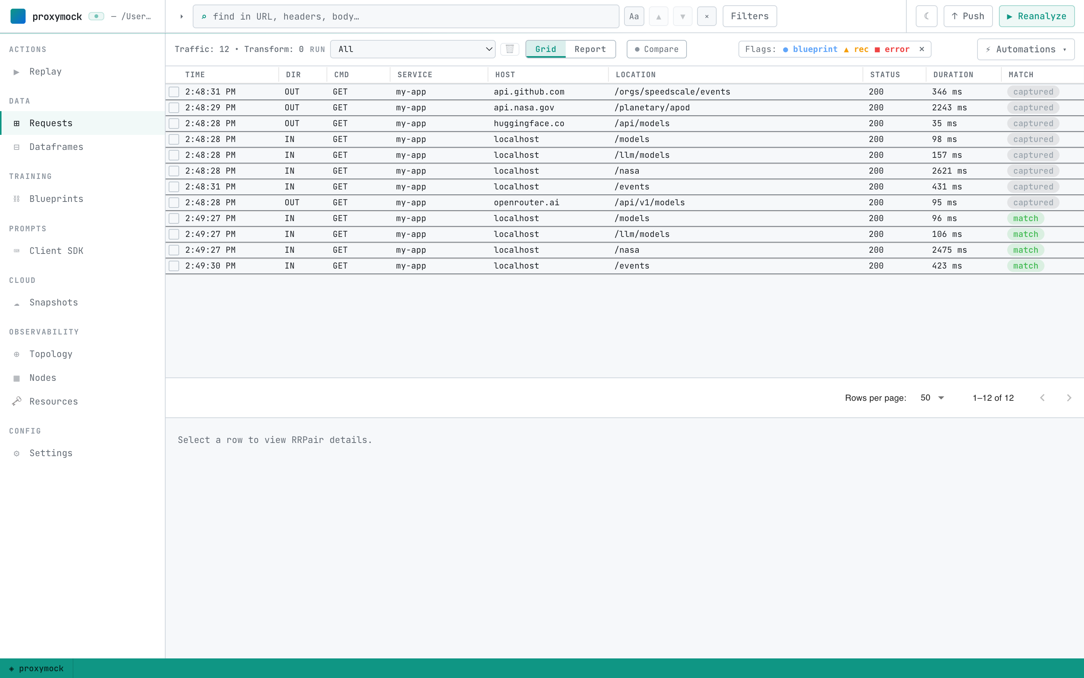Sort by LOCATION column header
Screen dimensions: 1084x678
point(636,75)
